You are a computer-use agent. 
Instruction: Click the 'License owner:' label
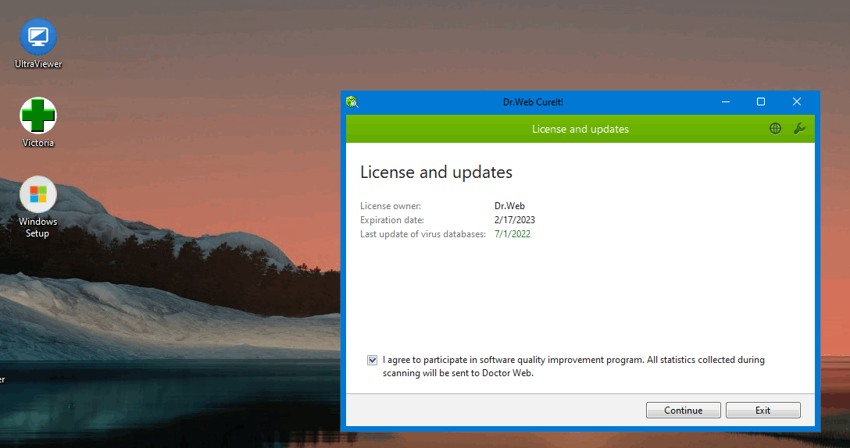pos(391,206)
